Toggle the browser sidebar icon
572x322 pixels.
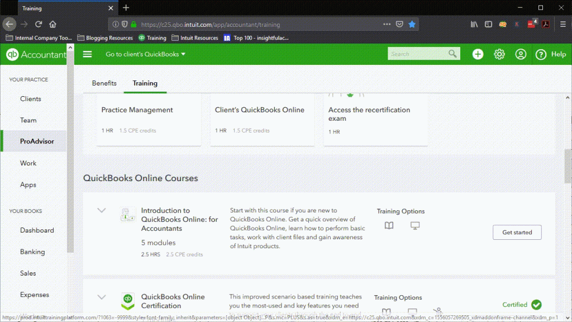(x=488, y=24)
